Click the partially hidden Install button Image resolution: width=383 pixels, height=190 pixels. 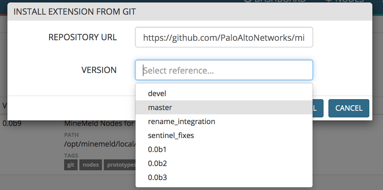(x=318, y=108)
